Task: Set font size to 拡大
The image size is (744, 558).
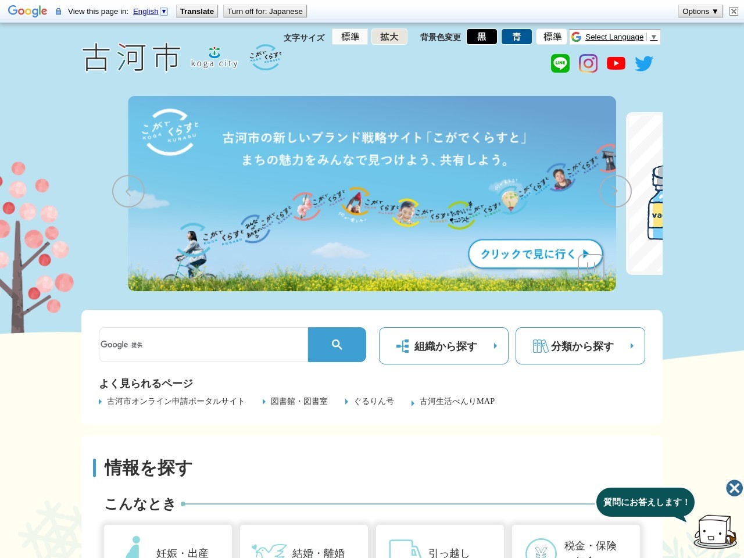Action: point(389,37)
